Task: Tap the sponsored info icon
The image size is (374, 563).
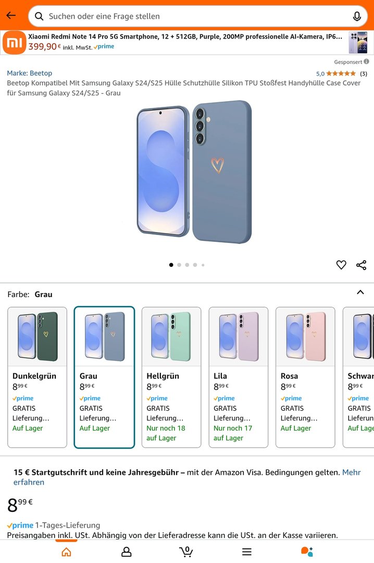Action: [366, 62]
